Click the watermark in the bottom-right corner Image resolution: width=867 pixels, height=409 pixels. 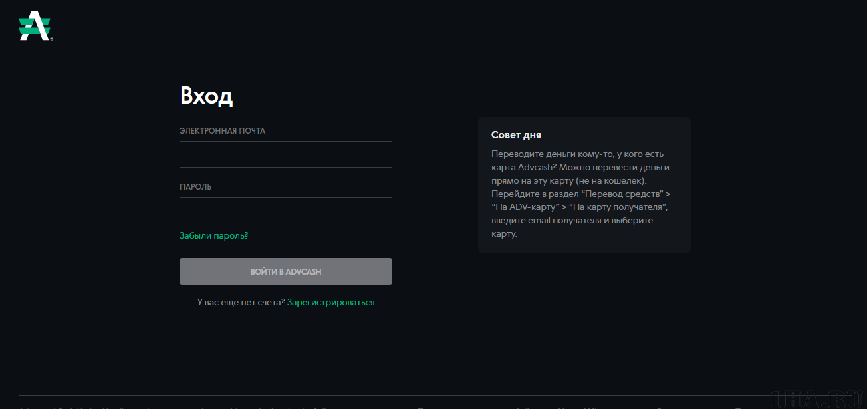pos(819,398)
